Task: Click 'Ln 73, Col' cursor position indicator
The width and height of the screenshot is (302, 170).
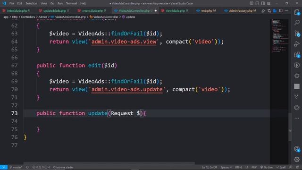Action: coord(210,167)
